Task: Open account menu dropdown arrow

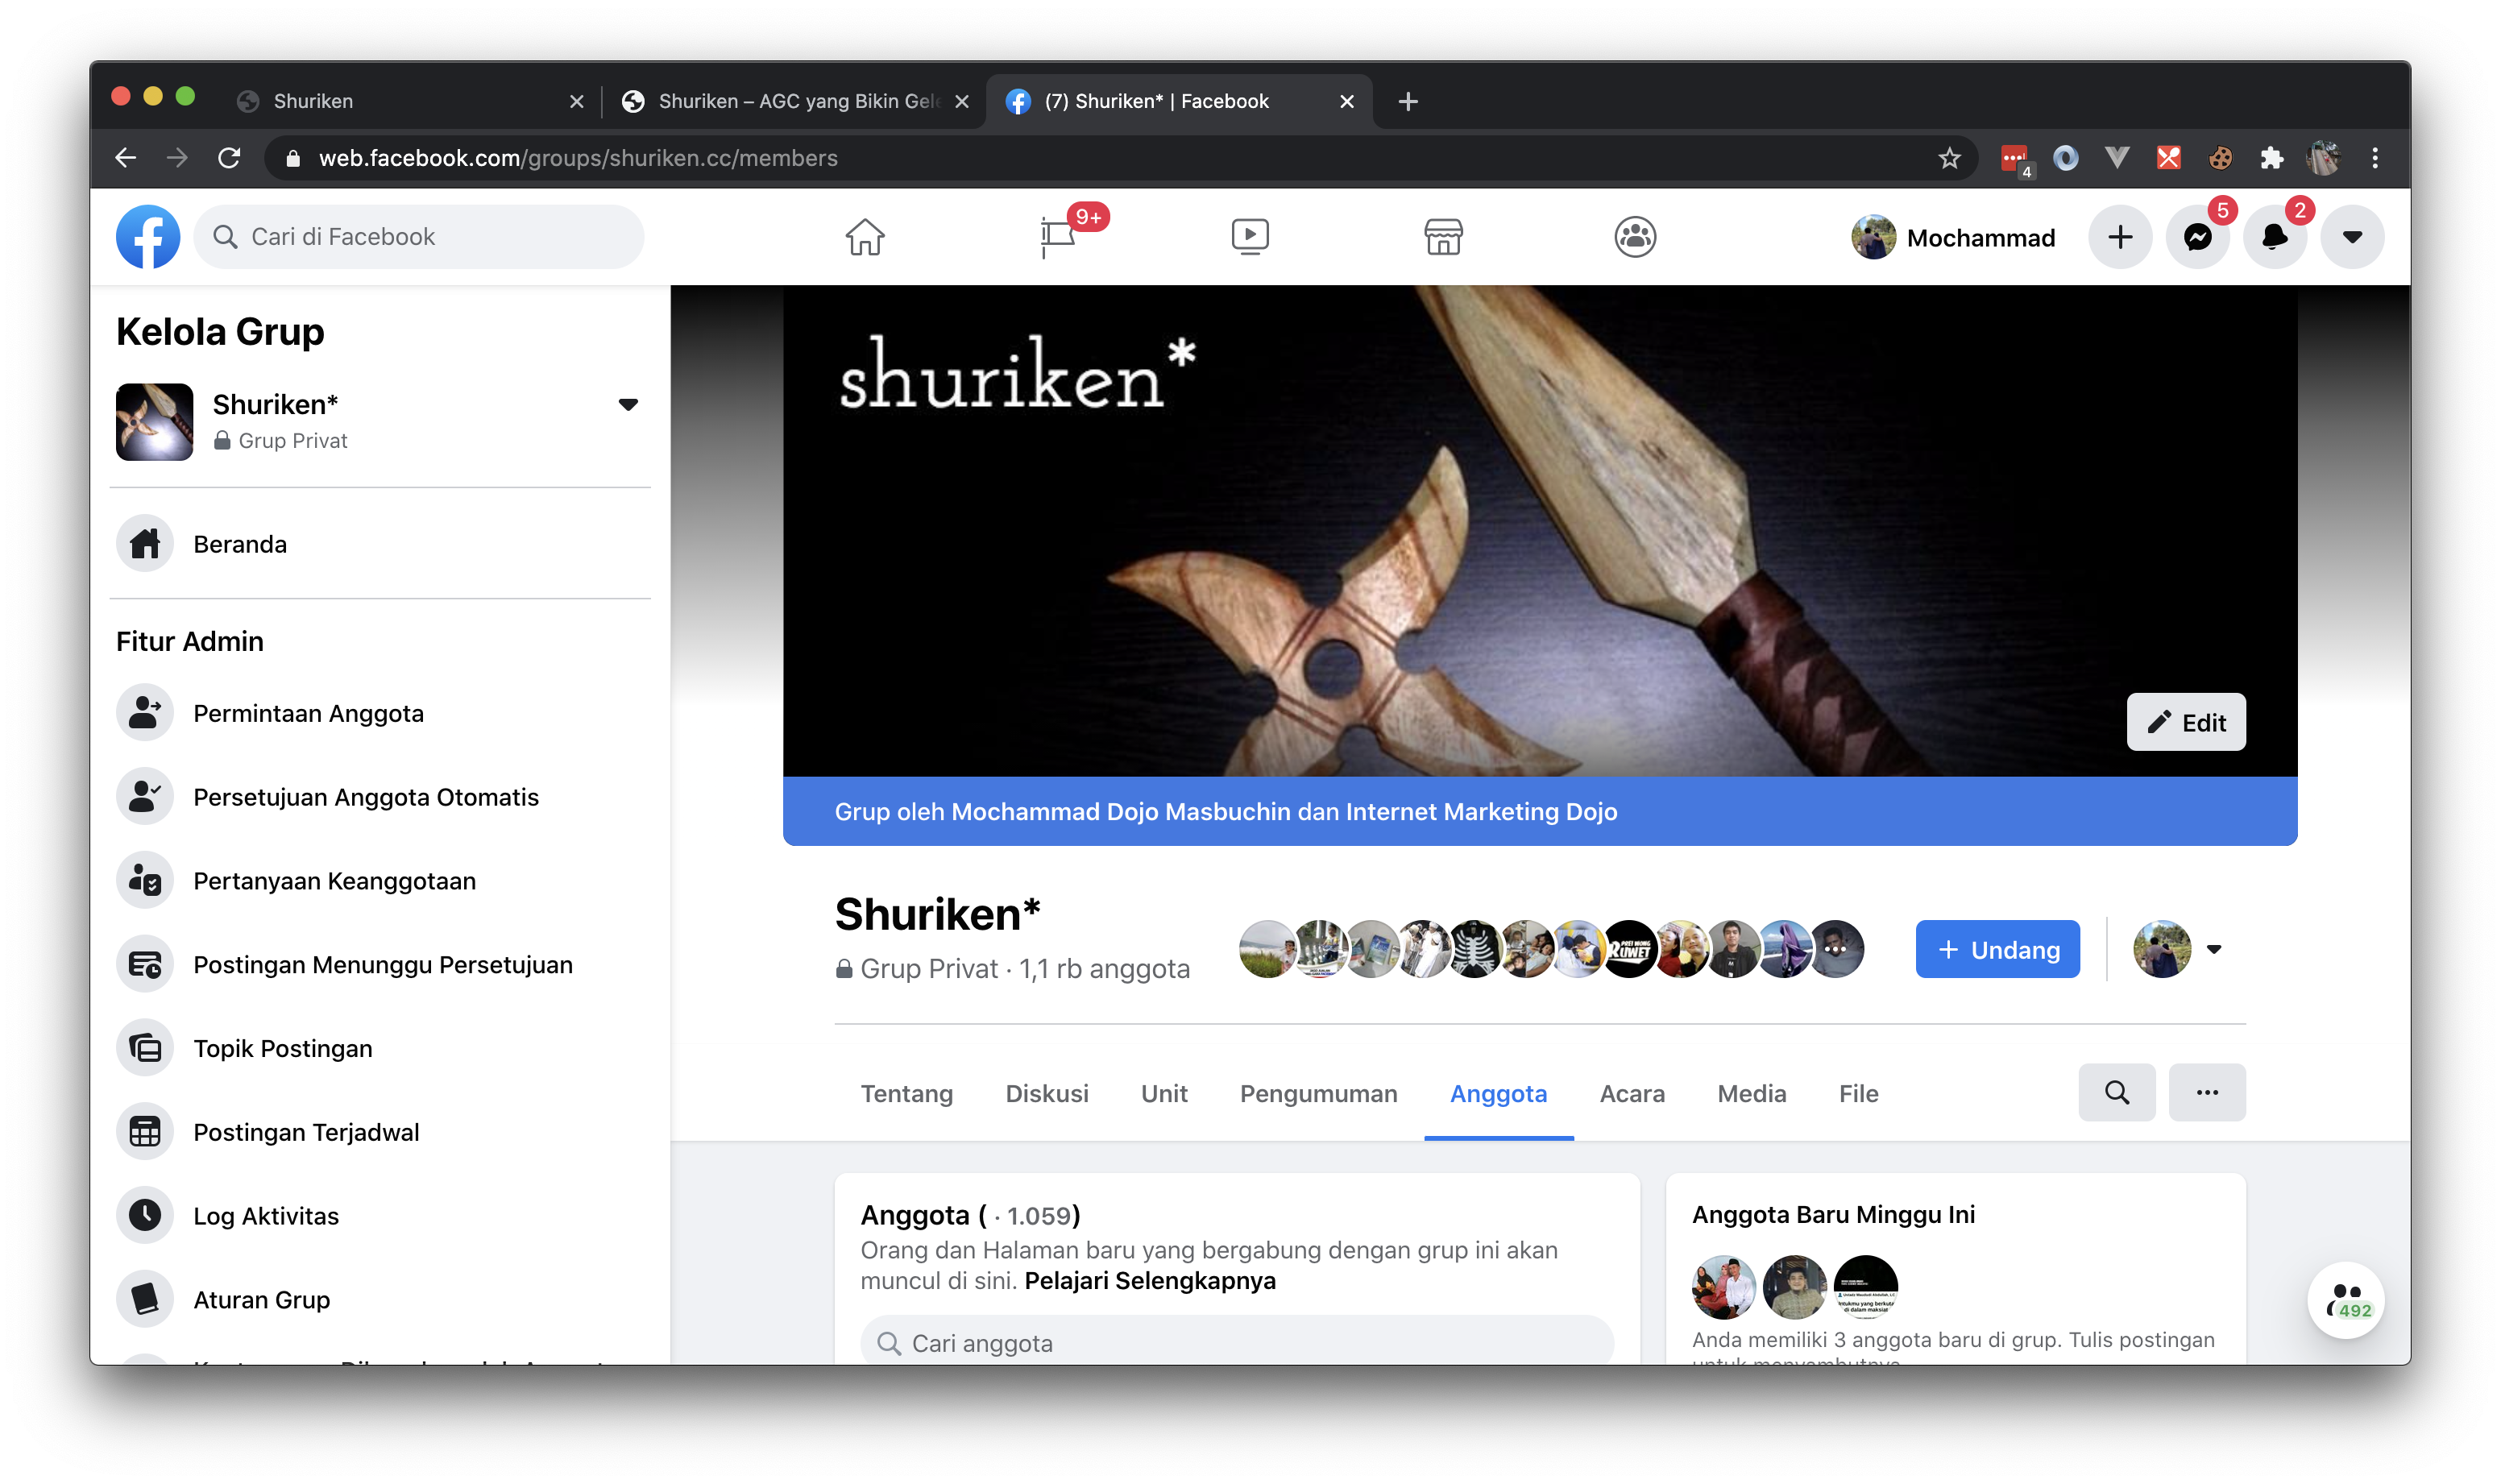Action: coord(2351,237)
